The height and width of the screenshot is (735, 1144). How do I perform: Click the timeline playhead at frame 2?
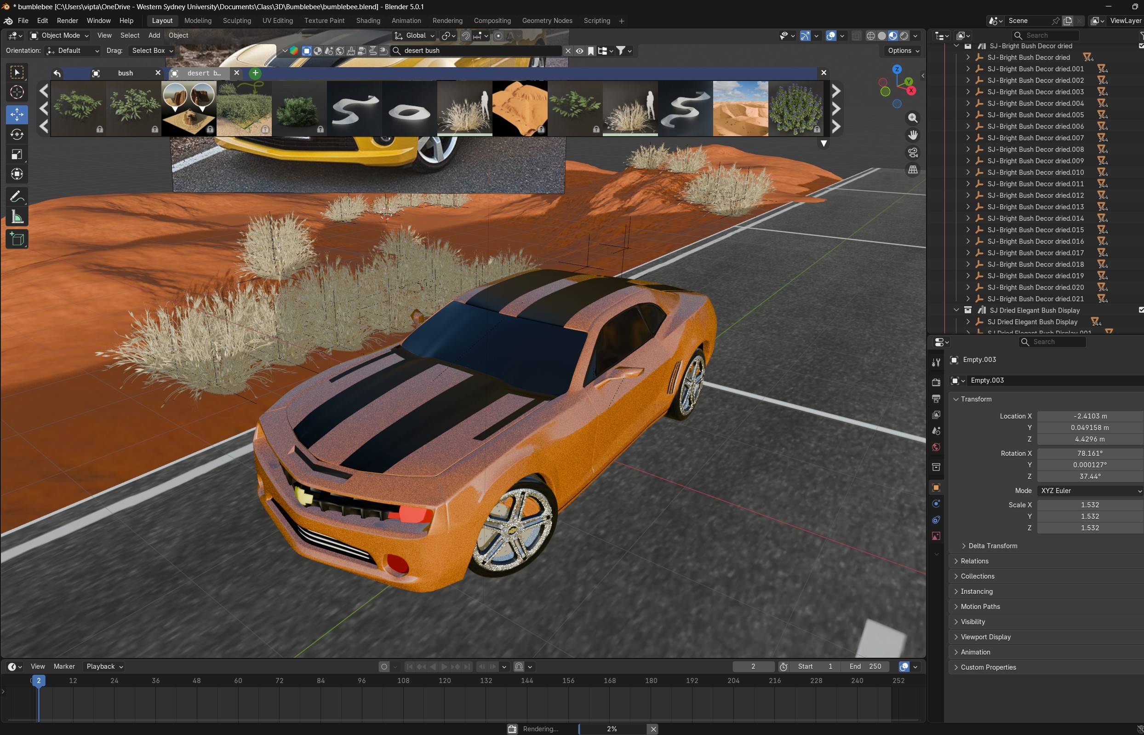click(x=39, y=681)
